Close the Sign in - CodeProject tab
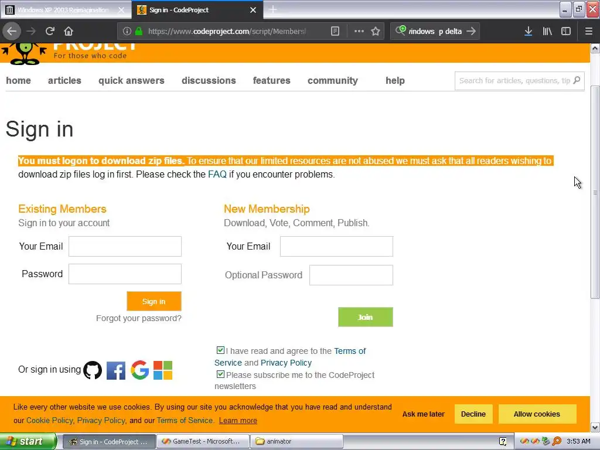Viewport: 600px width, 450px height. pos(253,10)
